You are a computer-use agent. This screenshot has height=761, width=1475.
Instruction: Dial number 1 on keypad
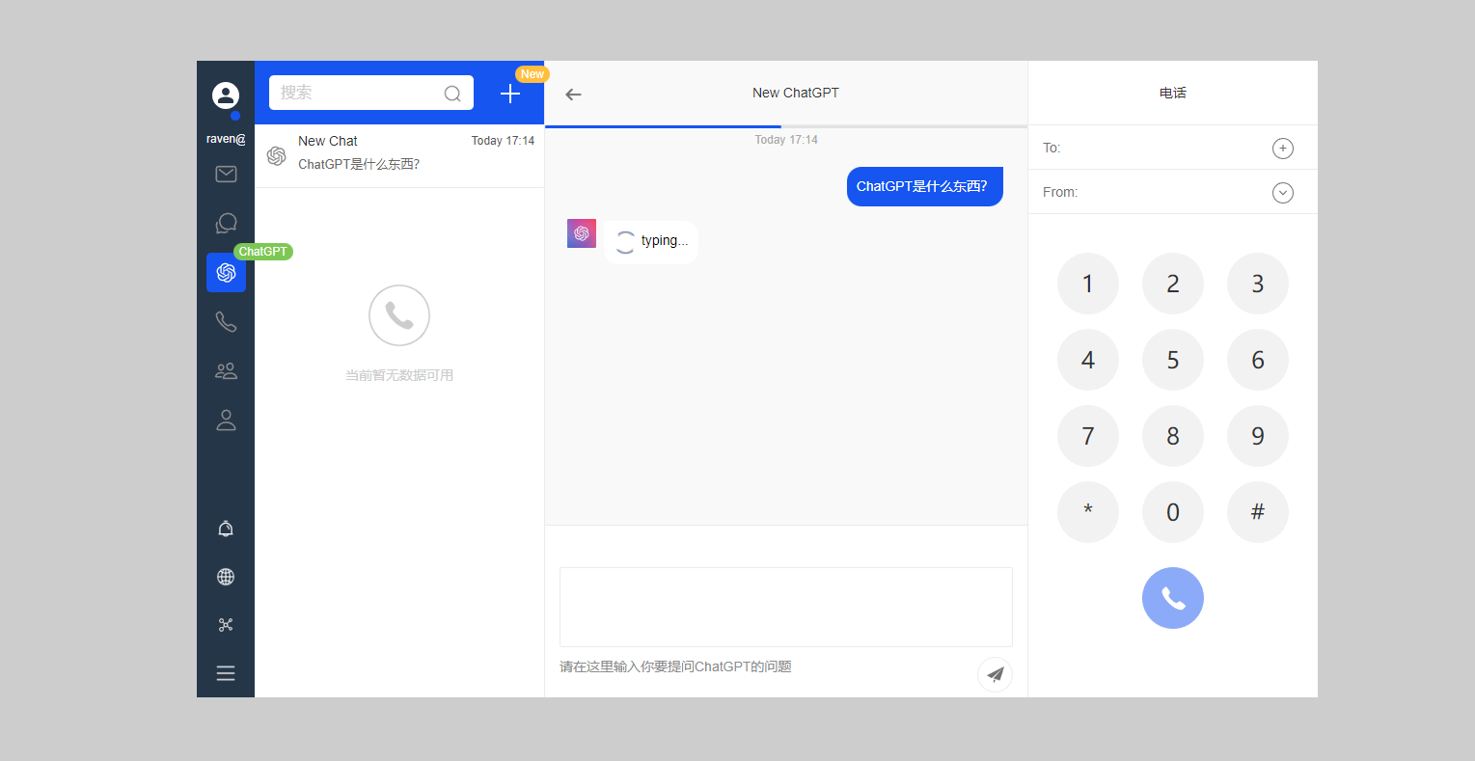pyautogui.click(x=1088, y=284)
